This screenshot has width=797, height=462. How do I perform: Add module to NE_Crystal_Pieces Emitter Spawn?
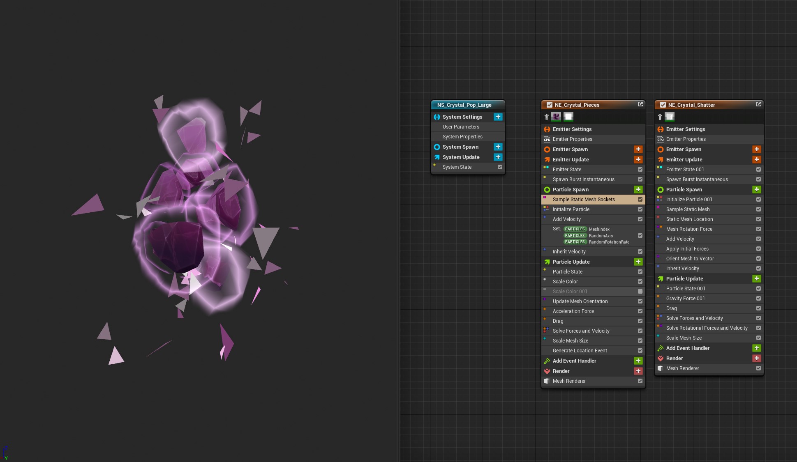[x=638, y=149]
